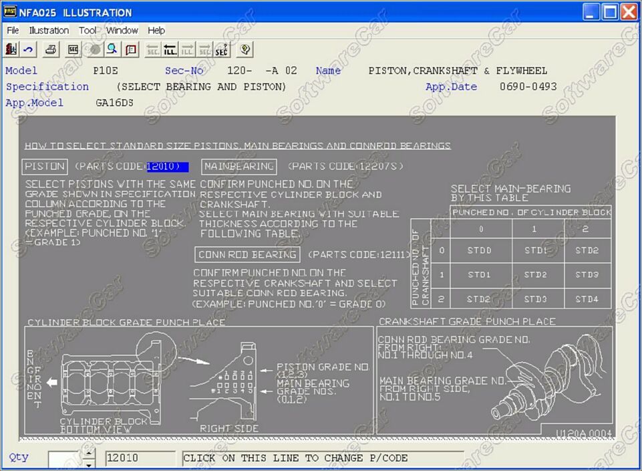Image resolution: width=642 pixels, height=471 pixels.
Task: Open the File menu
Action: click(x=13, y=30)
